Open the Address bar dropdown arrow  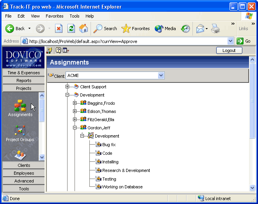231,41
